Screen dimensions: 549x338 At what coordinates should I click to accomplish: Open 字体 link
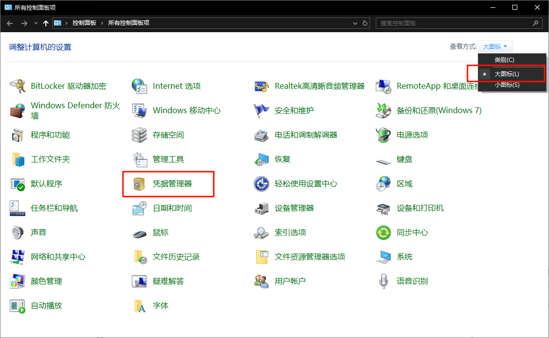(x=161, y=305)
